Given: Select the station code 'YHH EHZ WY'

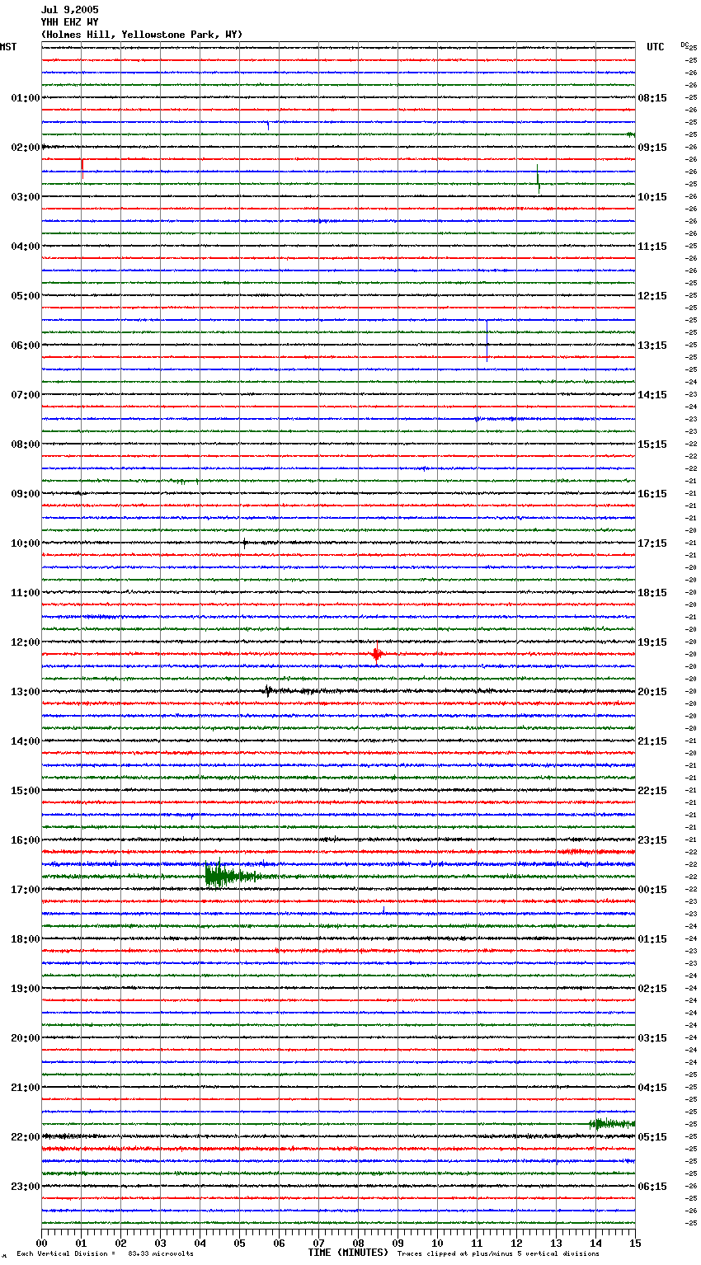Looking at the screenshot, I should point(69,22).
